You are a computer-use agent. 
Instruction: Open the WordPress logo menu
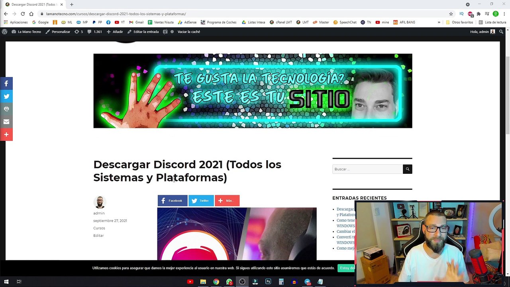click(x=5, y=32)
